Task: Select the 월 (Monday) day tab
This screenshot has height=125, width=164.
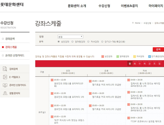Action: pos(130,63)
